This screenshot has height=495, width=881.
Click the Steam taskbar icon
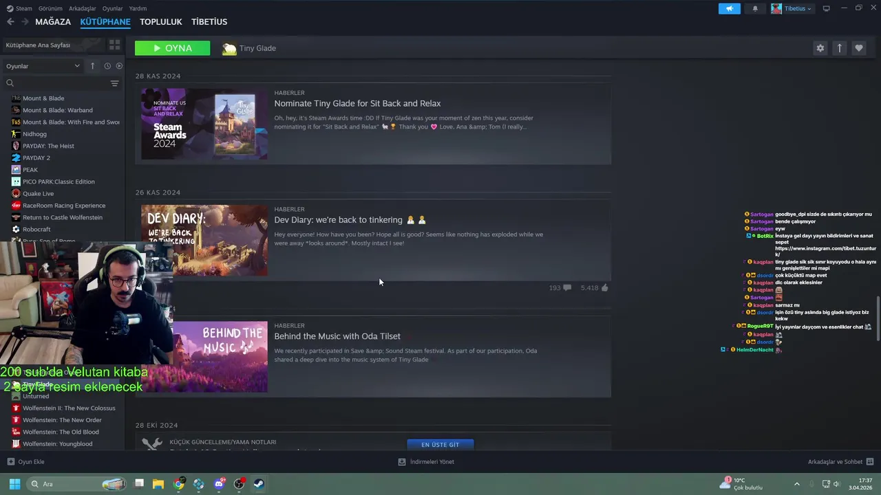[259, 484]
